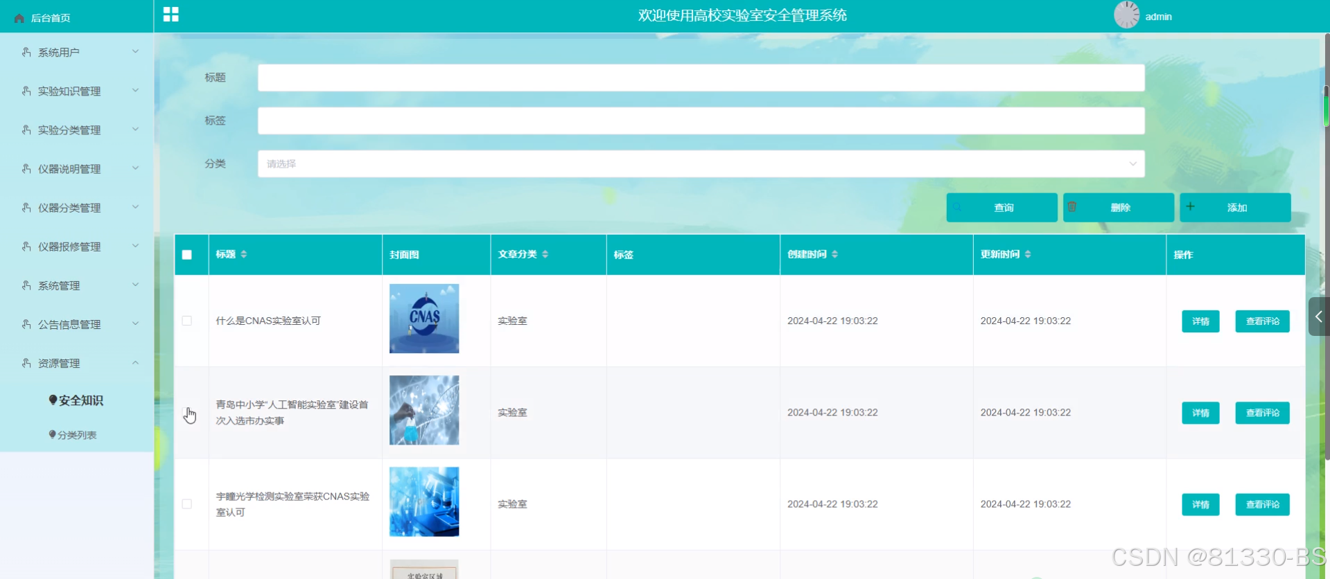The height and width of the screenshot is (579, 1330).
Task: Click the 仪器说明管理 sidebar icon
Action: 26,168
